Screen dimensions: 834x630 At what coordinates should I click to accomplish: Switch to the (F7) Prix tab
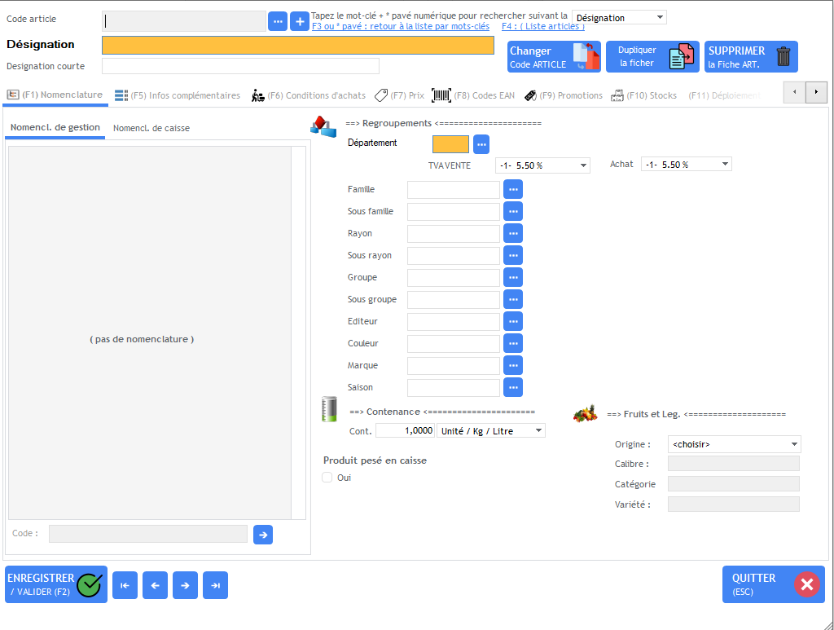tap(399, 95)
